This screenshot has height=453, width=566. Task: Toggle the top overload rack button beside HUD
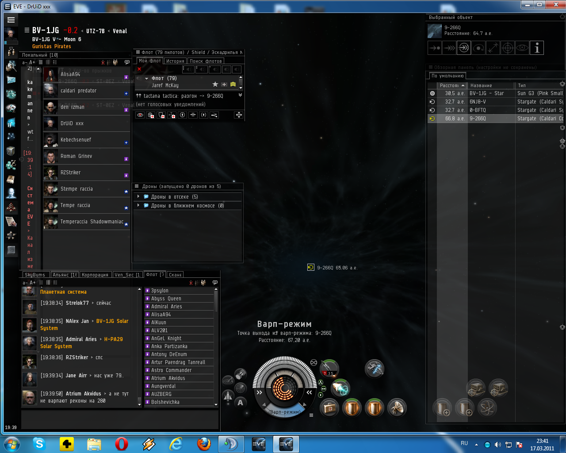click(321, 382)
